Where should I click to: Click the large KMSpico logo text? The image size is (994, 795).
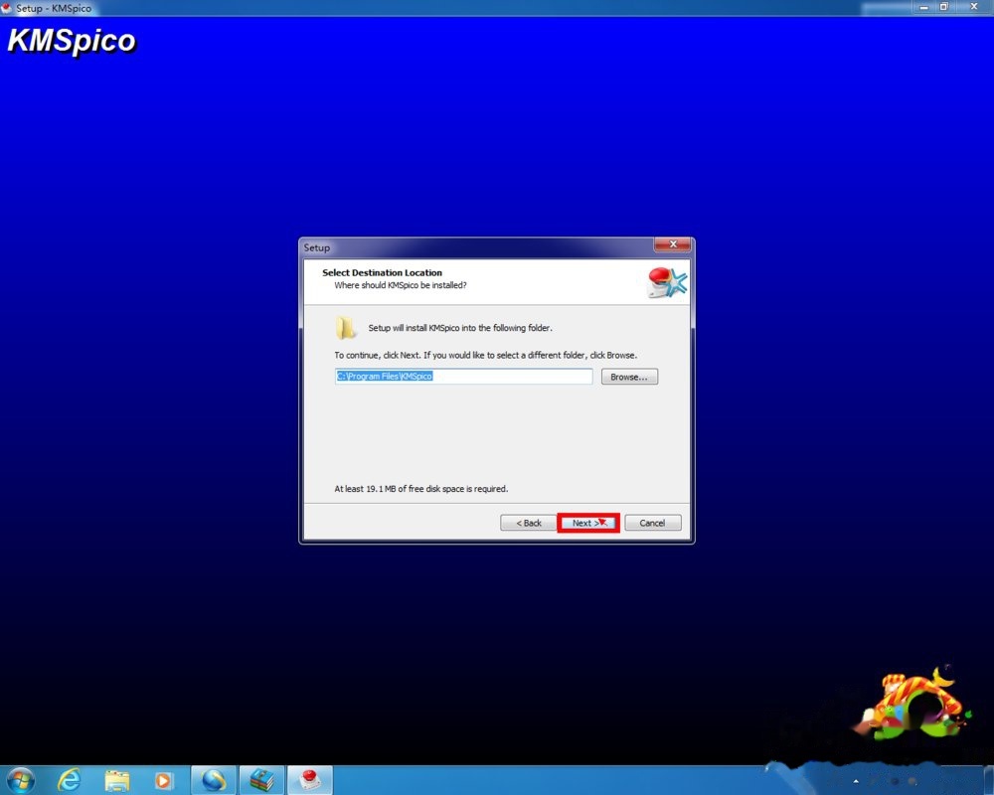click(72, 41)
